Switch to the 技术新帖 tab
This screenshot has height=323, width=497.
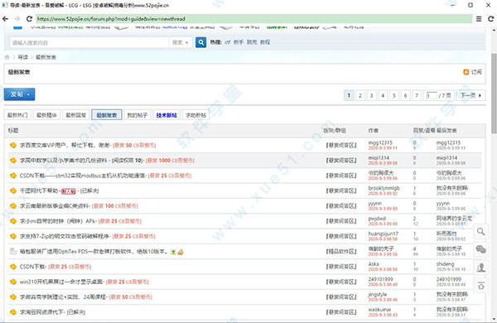point(166,115)
